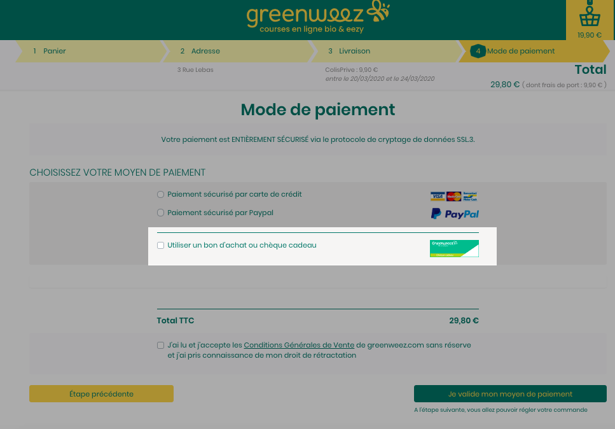Click the greenweez logo

318,17
